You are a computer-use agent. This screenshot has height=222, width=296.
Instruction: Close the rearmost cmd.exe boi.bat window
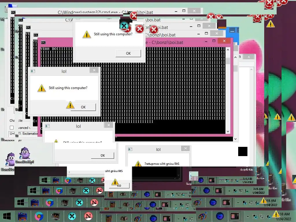194,11
